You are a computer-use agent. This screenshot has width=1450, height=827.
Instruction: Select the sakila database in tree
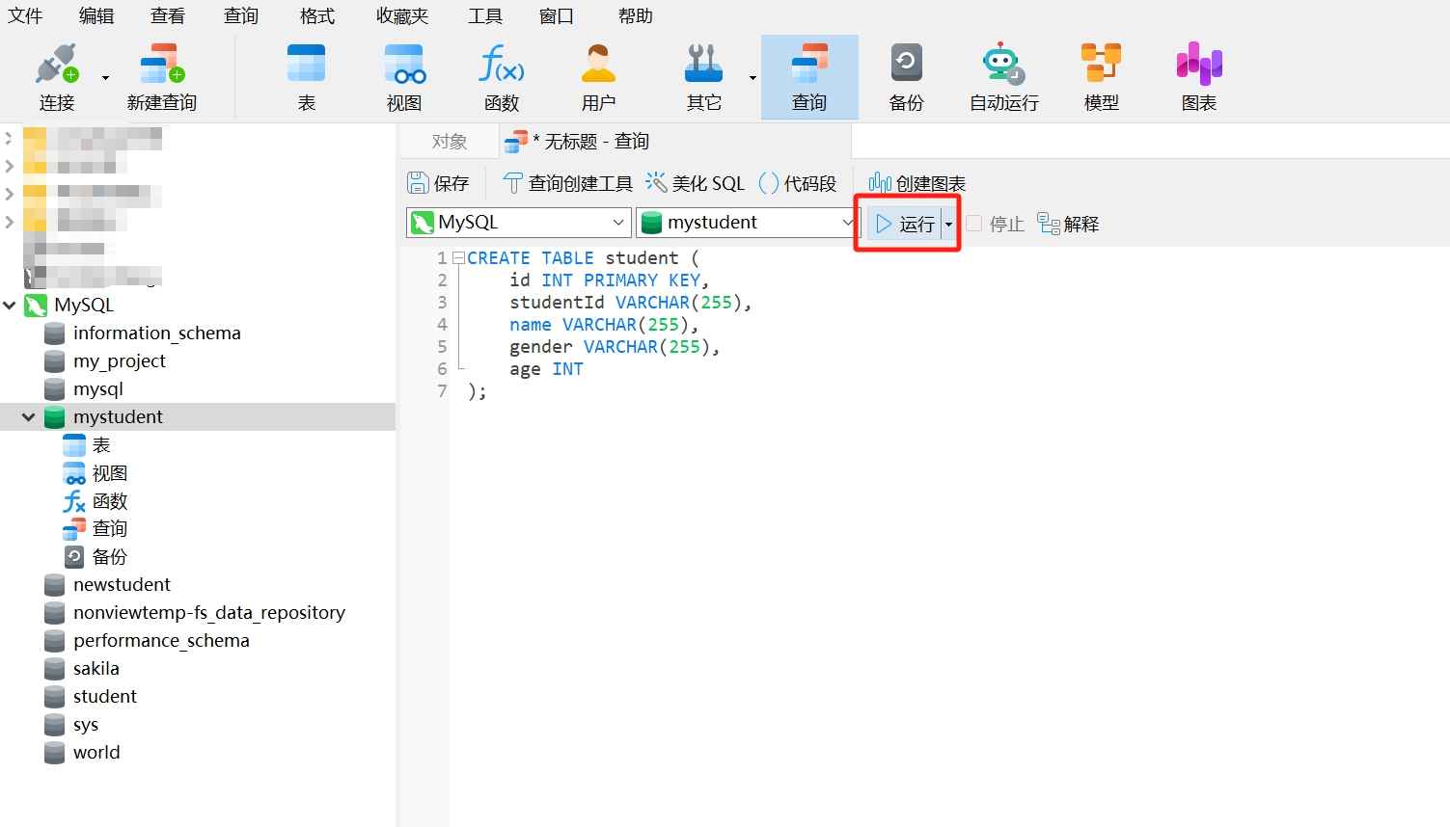96,668
